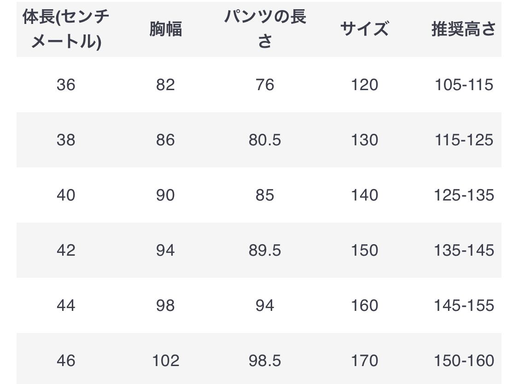Click the pants length 80.5 value
The height and width of the screenshot is (384, 518).
[x=265, y=140]
